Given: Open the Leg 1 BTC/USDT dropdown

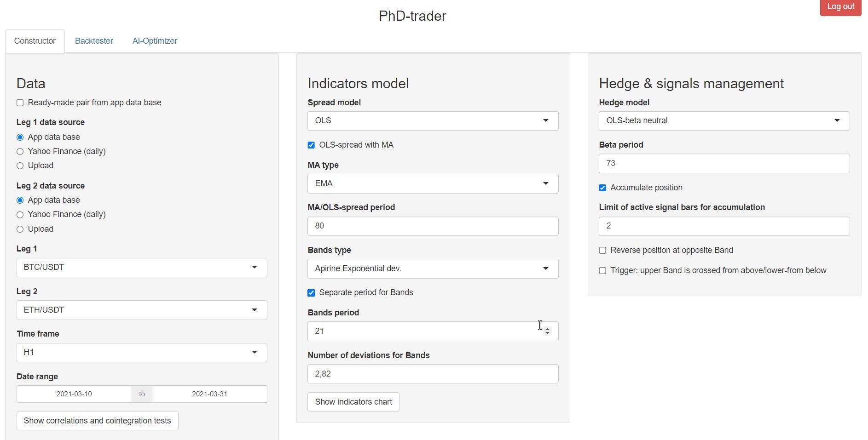Looking at the screenshot, I should click(x=141, y=268).
